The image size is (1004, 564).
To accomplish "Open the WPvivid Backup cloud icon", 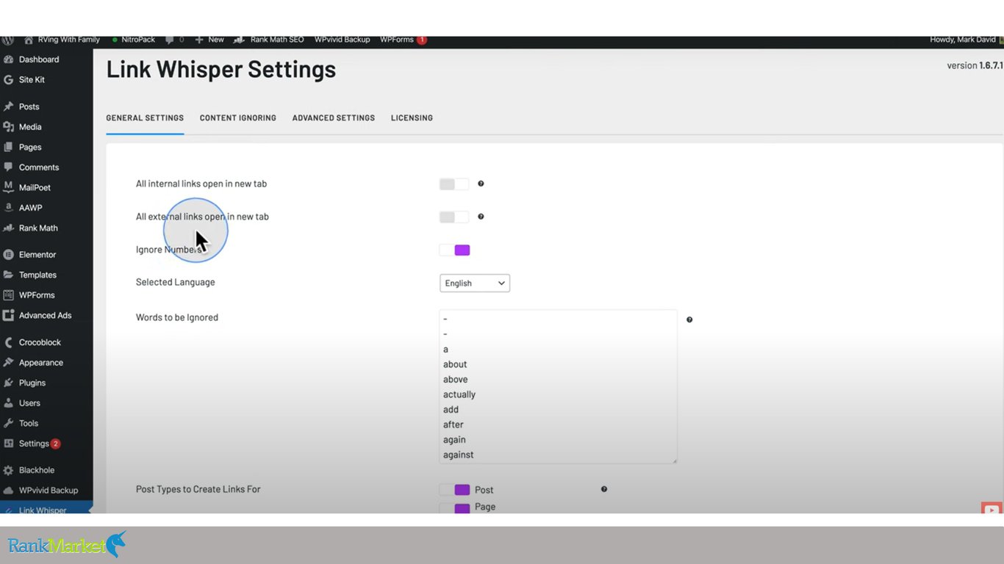I will point(8,491).
